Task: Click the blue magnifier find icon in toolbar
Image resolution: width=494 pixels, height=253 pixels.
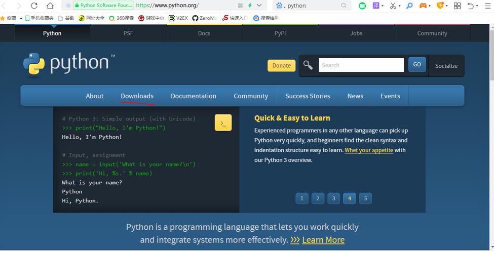Action: pyautogui.click(x=409, y=6)
